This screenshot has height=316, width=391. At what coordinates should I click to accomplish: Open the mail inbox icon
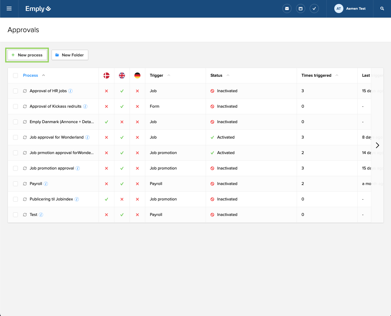[287, 8]
